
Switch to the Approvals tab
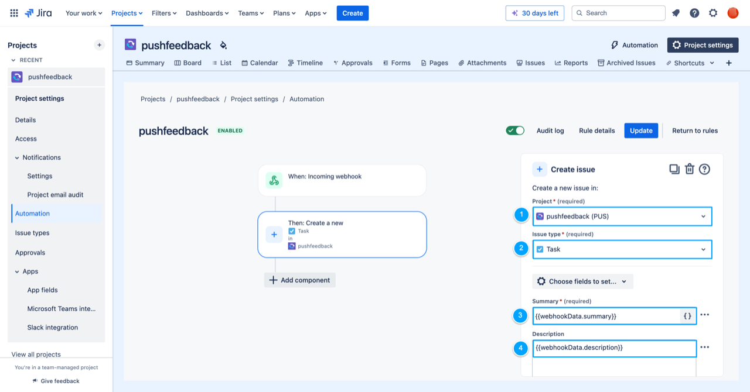point(353,63)
